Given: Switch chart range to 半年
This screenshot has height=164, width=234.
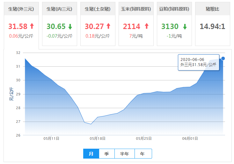Looking at the screenshot, I should coord(125,154).
